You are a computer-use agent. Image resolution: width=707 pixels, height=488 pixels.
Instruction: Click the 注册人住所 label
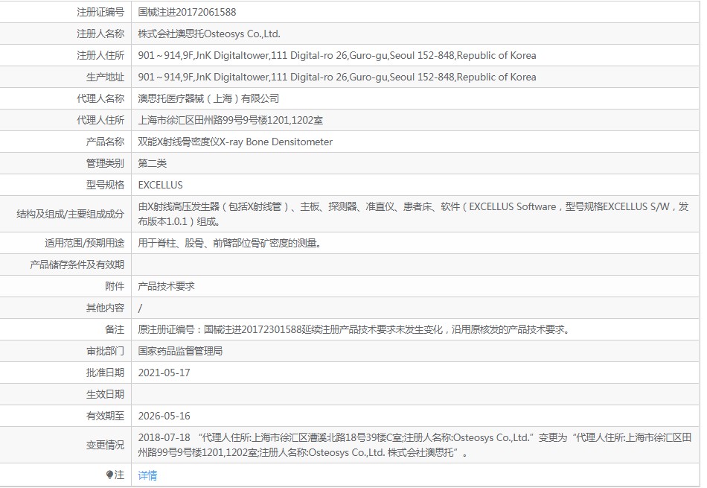coord(100,56)
